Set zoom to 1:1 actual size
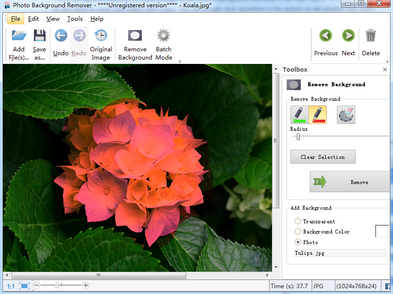 coord(11,286)
